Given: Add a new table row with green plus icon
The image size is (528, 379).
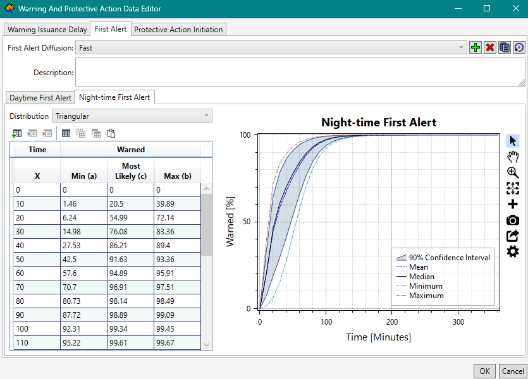Looking at the screenshot, I should point(16,133).
